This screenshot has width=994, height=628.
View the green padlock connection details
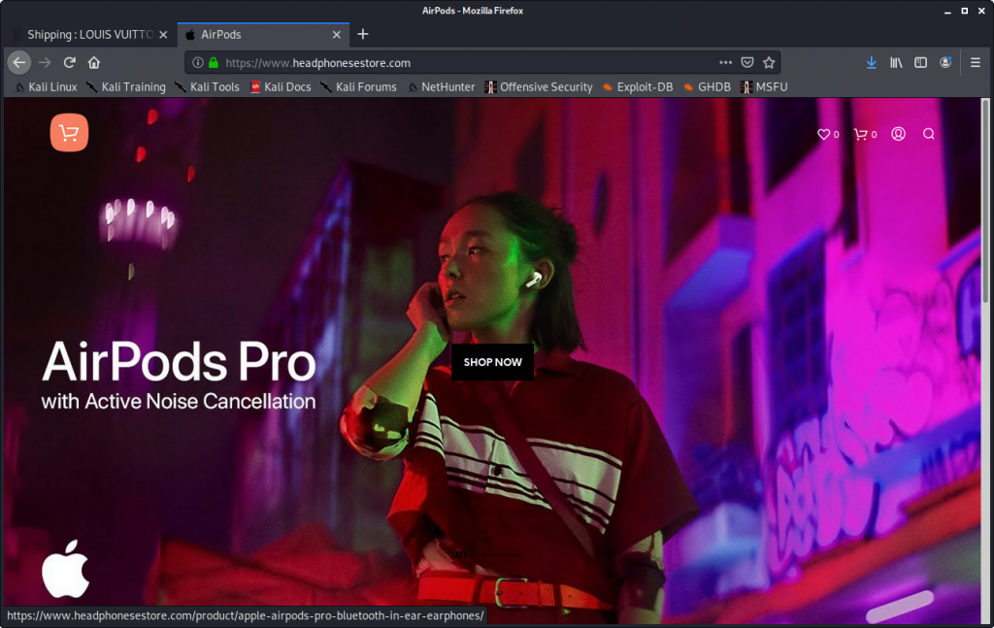click(214, 62)
